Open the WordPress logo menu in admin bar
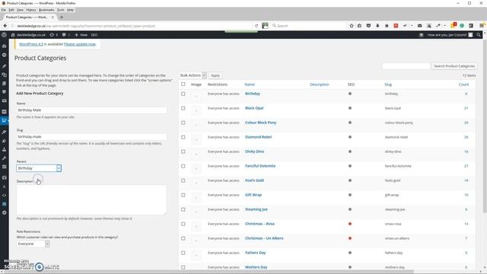Screen dimensions: 487x274 pos(5,35)
